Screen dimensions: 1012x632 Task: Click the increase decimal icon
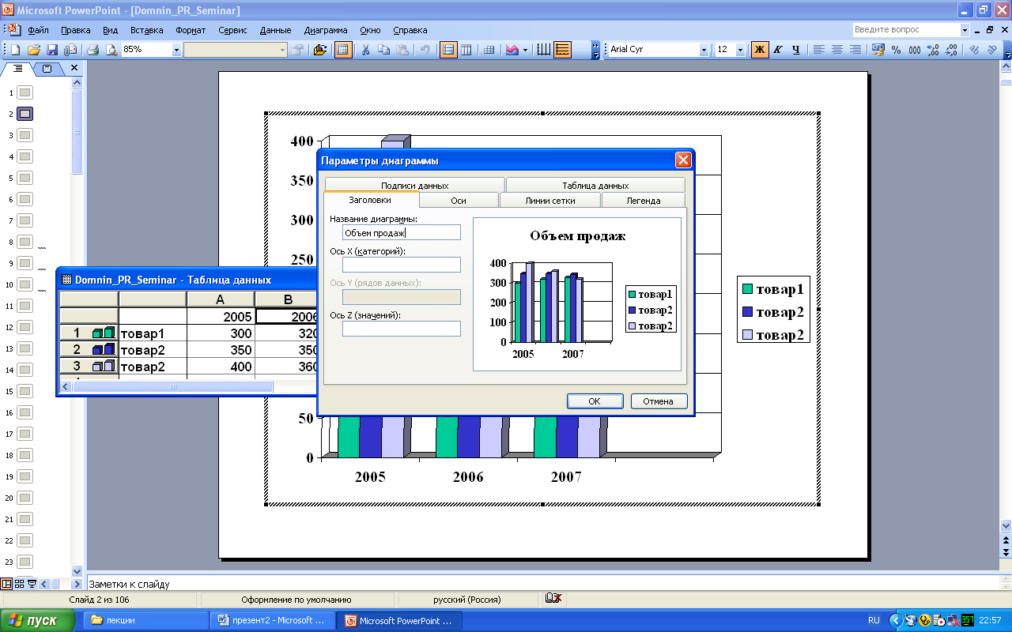point(933,50)
